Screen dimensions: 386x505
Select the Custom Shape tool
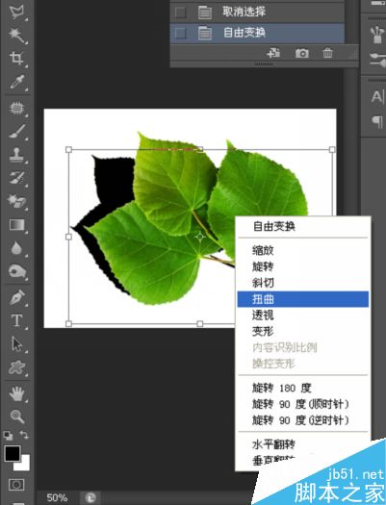(16, 367)
